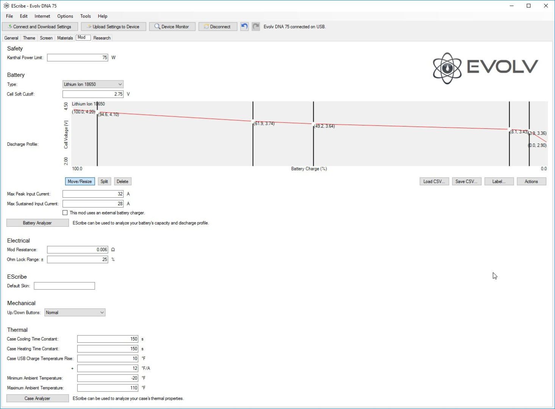
Task: Launch the Case Analyzer
Action: pos(38,398)
